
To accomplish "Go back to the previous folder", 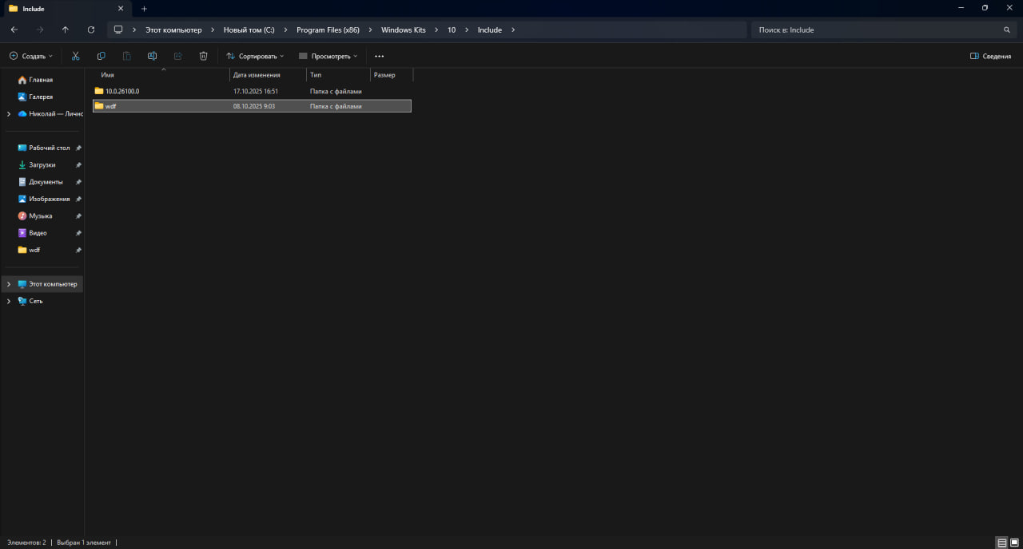I will tap(14, 30).
